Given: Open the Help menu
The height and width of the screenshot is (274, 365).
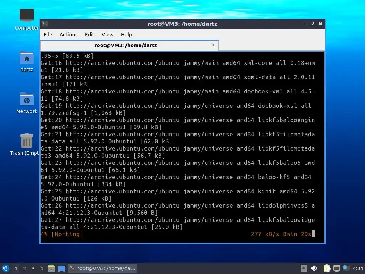Looking at the screenshot, I should [127, 35].
